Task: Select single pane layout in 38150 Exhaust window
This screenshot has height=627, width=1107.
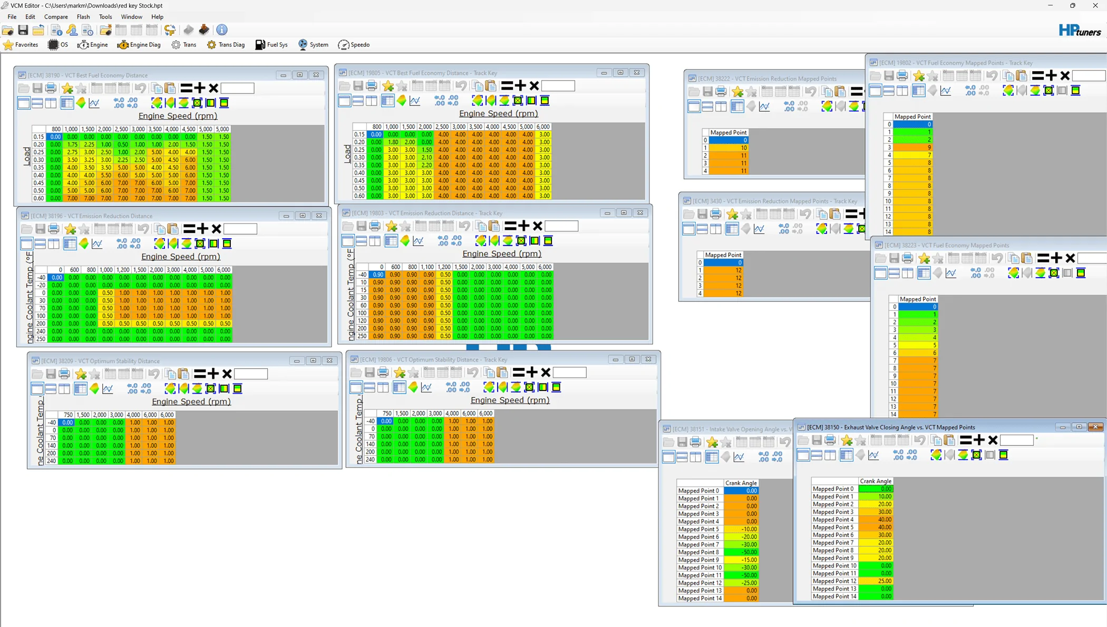Action: click(x=803, y=455)
